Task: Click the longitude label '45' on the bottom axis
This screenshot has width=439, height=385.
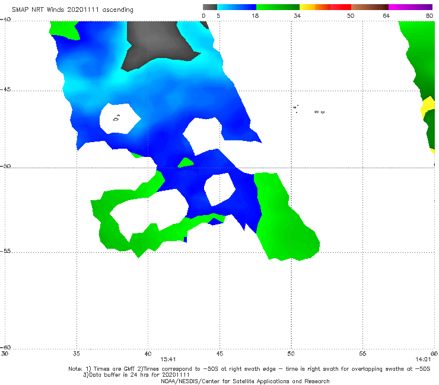Action: pyautogui.click(x=220, y=354)
